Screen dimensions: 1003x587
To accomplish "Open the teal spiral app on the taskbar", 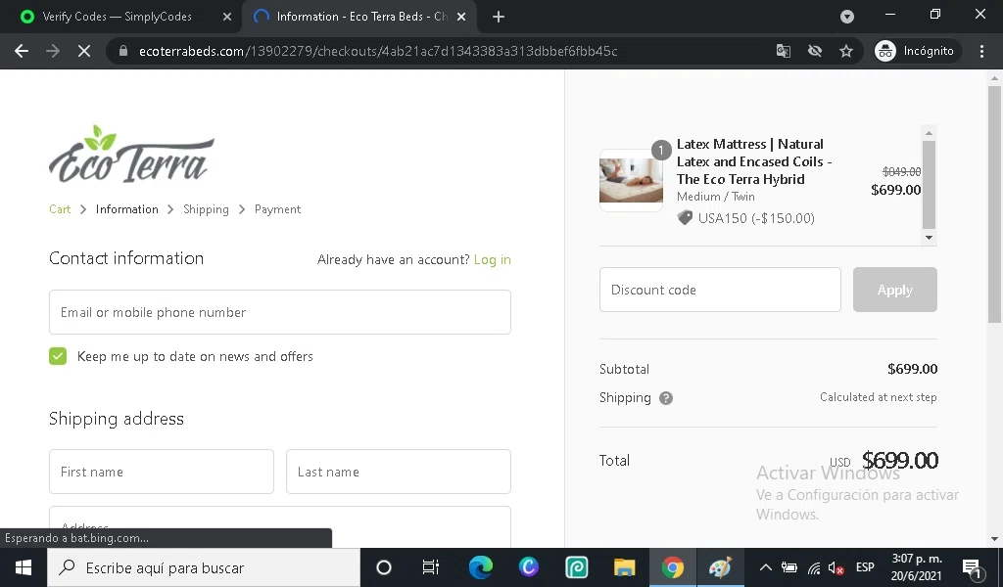I will pyautogui.click(x=576, y=567).
